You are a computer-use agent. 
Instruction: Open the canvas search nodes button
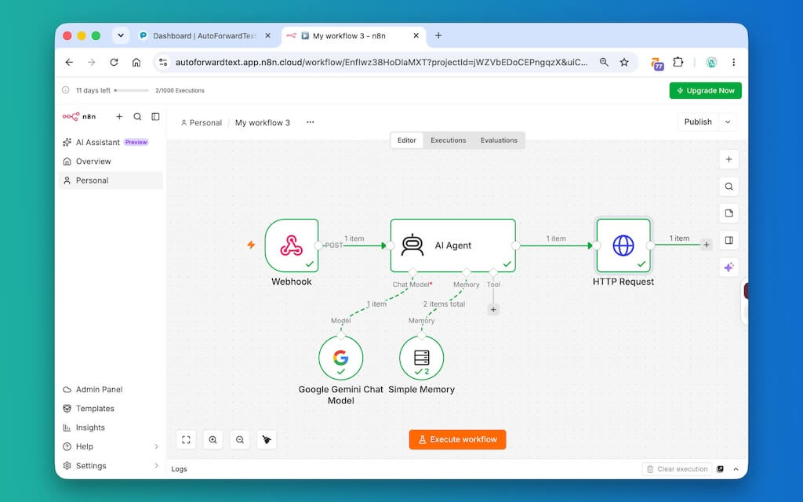pyautogui.click(x=729, y=187)
